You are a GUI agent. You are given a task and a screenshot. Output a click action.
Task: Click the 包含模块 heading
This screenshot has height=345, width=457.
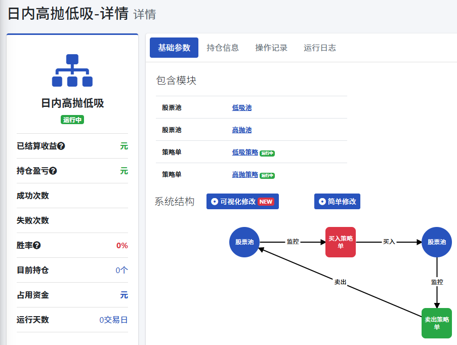coord(176,81)
